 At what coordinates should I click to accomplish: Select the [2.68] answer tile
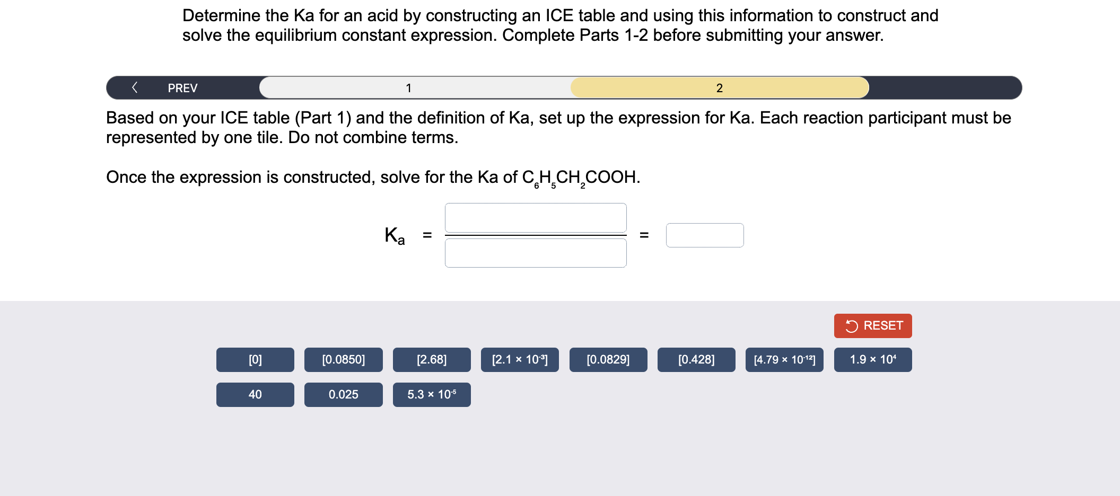click(x=431, y=359)
